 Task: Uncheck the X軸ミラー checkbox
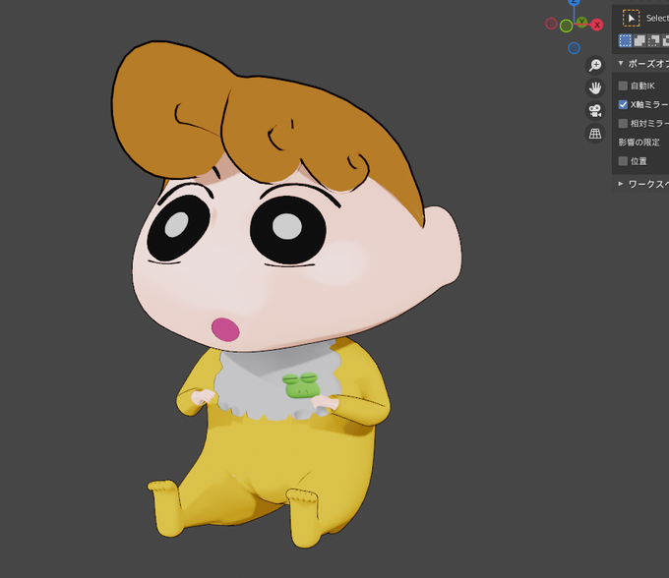coord(623,104)
